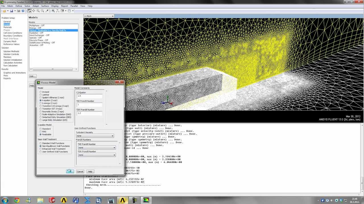This screenshot has width=364, height=204.
Task: Click the blue Sigma taskbar icon
Action: [87, 200]
